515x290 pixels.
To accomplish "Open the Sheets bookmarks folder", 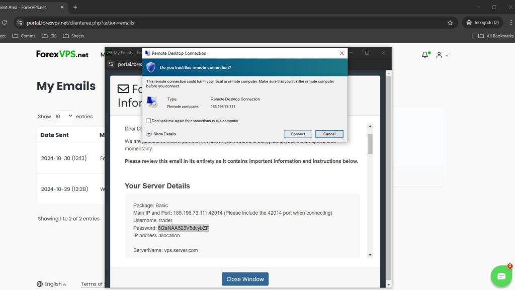I will [73, 36].
